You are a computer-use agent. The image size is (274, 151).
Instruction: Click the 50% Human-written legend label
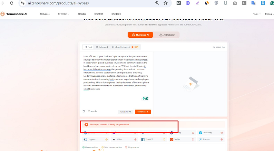(x=113, y=147)
